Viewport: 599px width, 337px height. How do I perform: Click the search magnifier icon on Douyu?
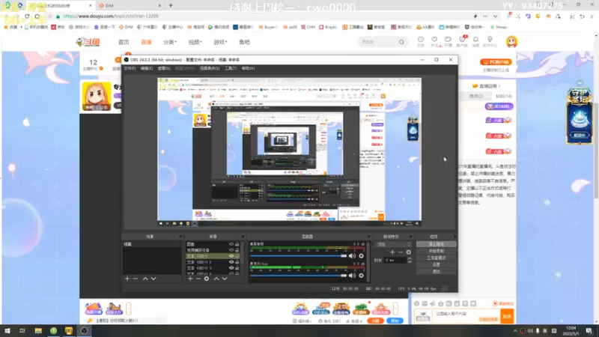[401, 42]
